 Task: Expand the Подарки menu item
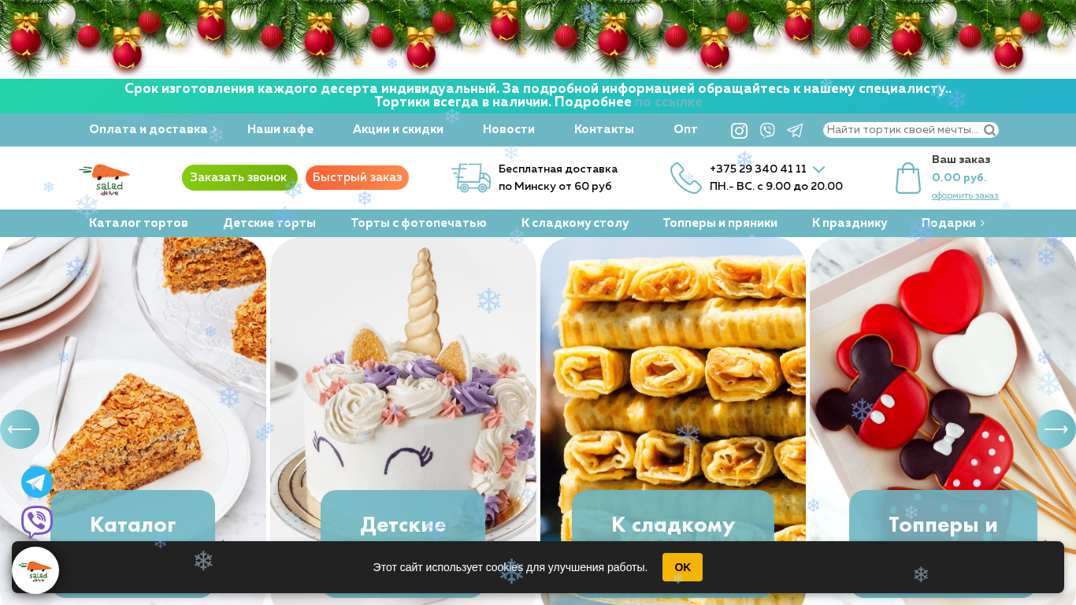click(953, 223)
